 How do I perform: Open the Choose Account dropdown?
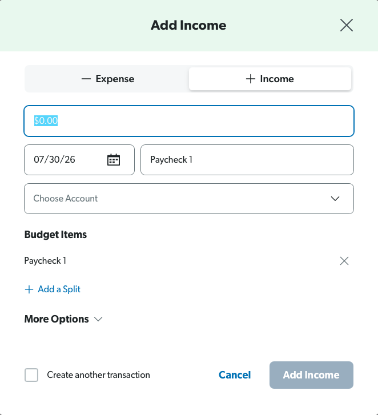click(x=189, y=199)
